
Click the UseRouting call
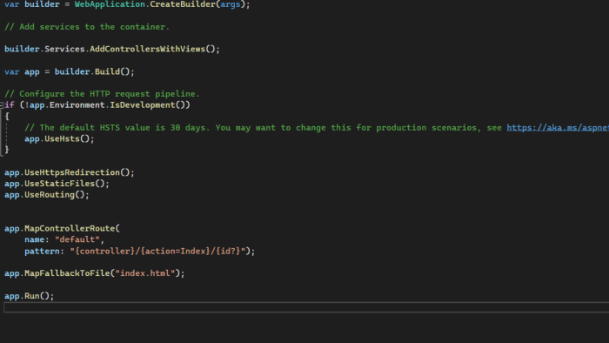point(50,195)
